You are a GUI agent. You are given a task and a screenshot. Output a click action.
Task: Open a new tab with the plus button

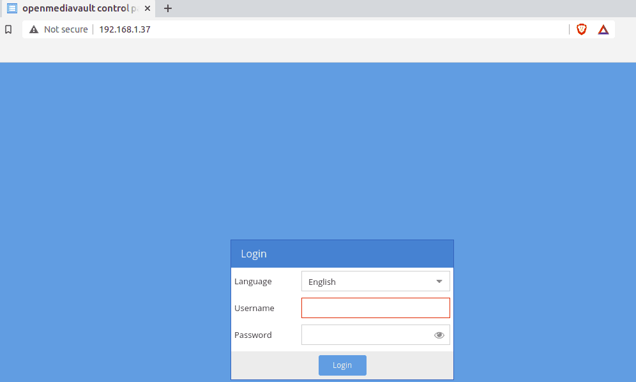pos(167,8)
